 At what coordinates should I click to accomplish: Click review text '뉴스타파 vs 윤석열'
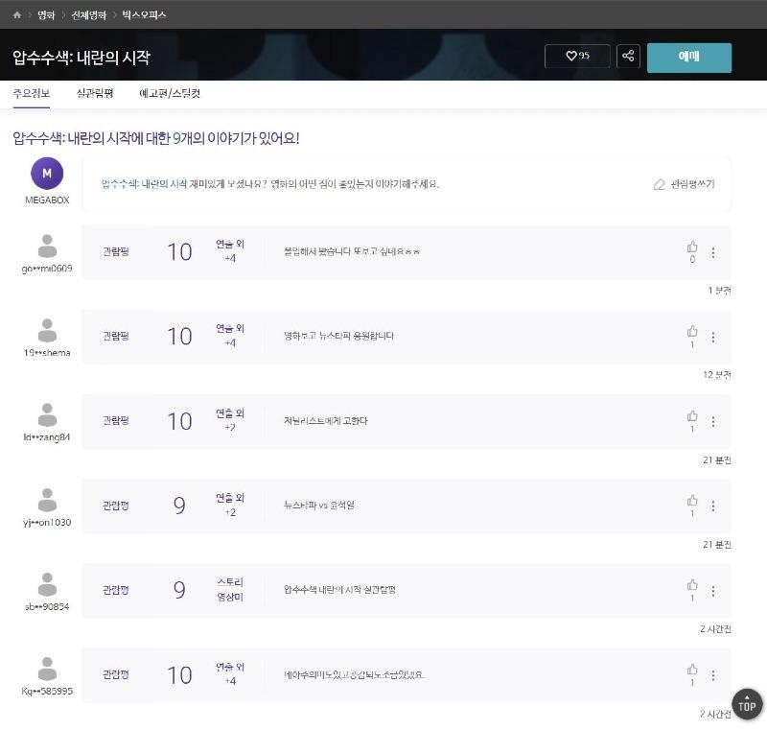pyautogui.click(x=319, y=505)
